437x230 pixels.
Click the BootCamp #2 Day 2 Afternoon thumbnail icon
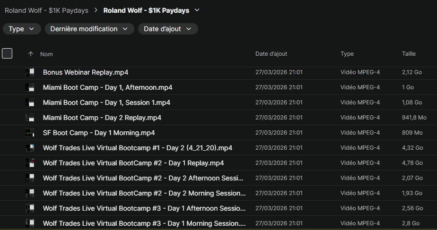click(30, 178)
